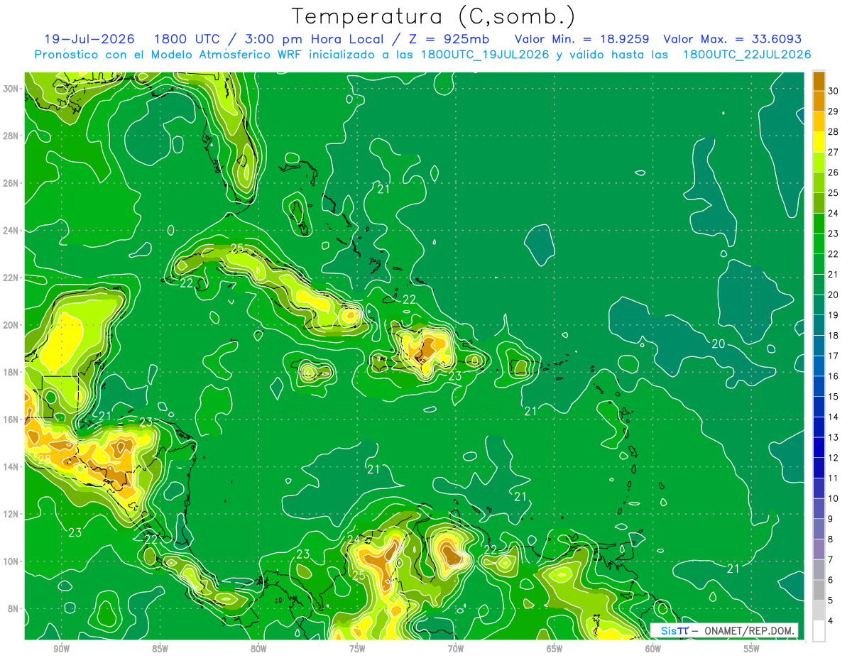Click the 16N latitude axis label
This screenshot has width=852, height=658.
(x=11, y=420)
